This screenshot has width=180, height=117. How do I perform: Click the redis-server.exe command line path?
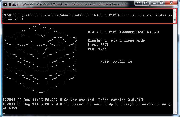(87, 15)
